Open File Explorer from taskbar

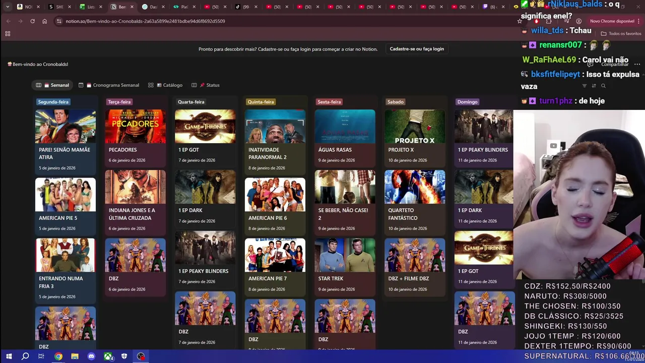tap(75, 356)
